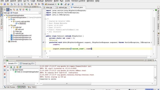Open Run panel help icon
This screenshot has height=90, width=160.
tap(4, 77)
